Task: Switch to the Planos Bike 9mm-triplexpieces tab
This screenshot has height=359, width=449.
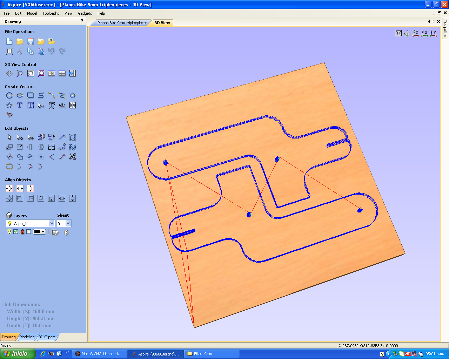Action: (x=122, y=23)
